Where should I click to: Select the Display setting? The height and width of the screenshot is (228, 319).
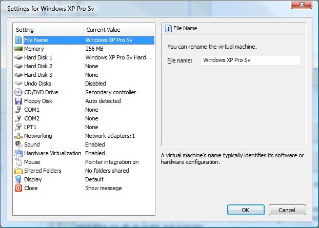pyautogui.click(x=84, y=179)
